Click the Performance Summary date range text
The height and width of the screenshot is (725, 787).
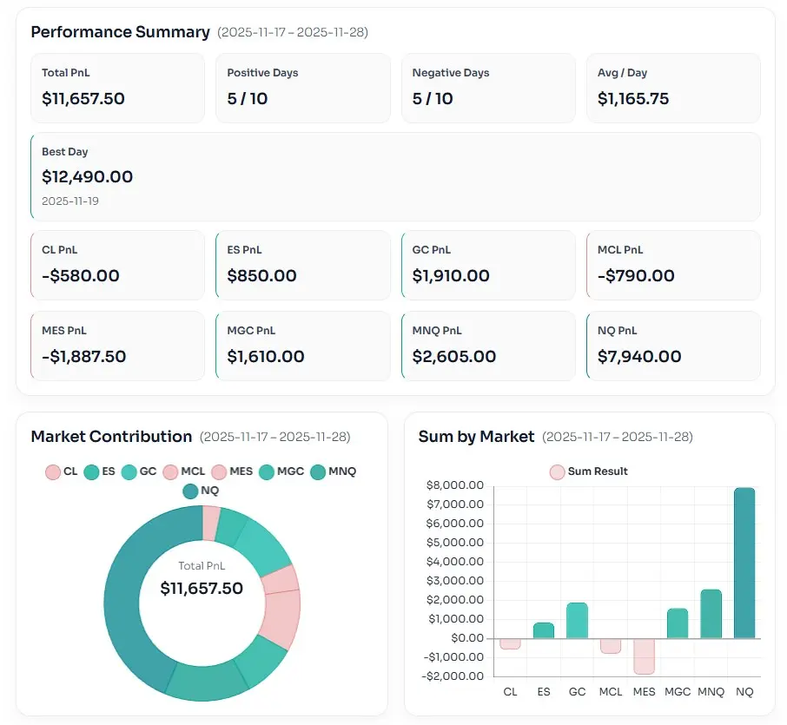293,32
